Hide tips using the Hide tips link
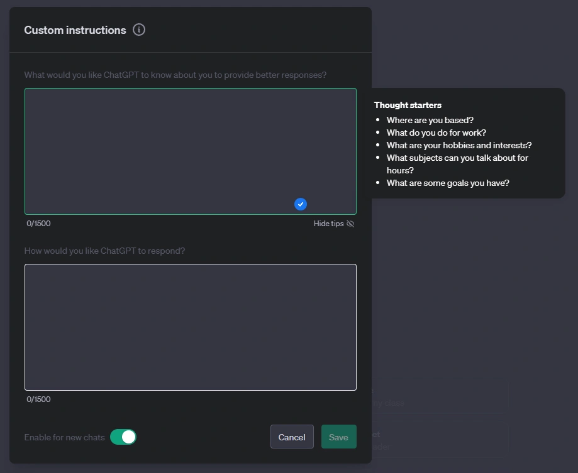Viewport: 578px width, 473px height. [x=333, y=224]
